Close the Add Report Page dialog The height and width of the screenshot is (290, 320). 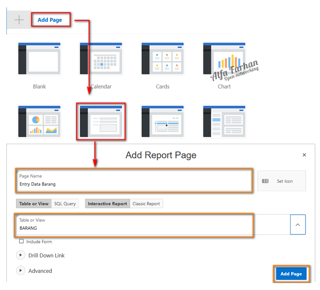pyautogui.click(x=304, y=155)
